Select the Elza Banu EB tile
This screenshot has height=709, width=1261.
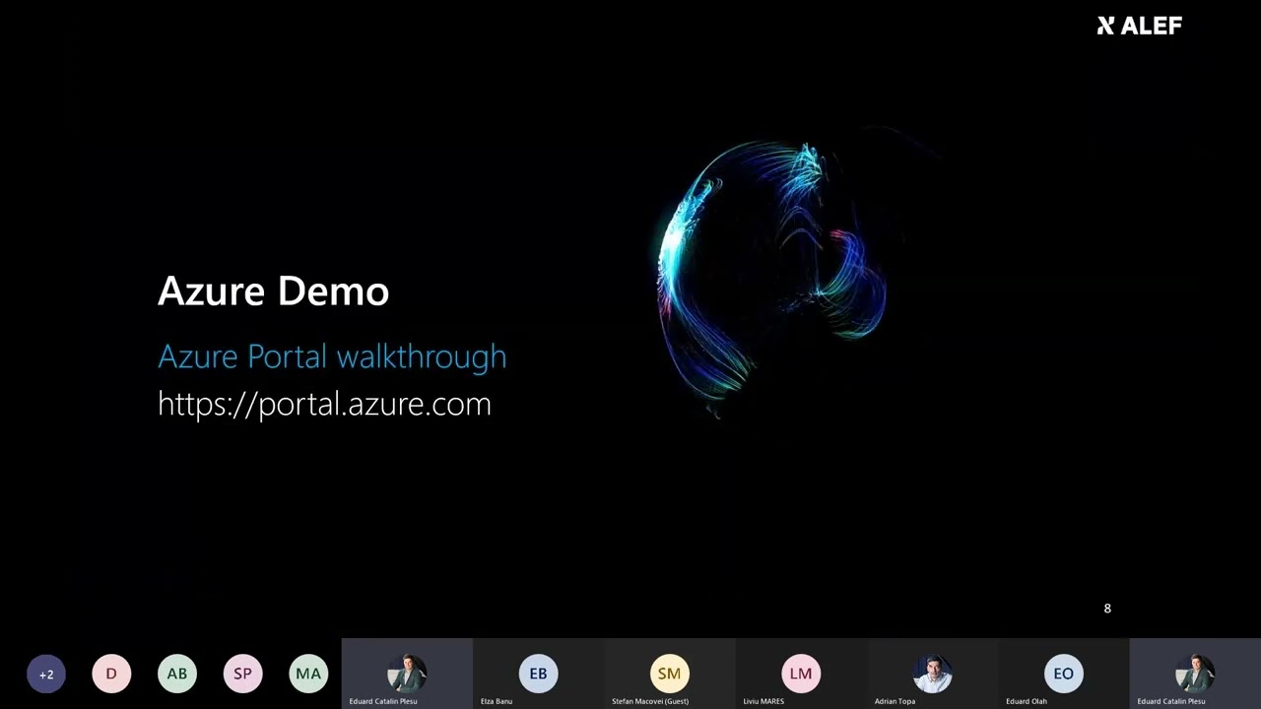538,674
